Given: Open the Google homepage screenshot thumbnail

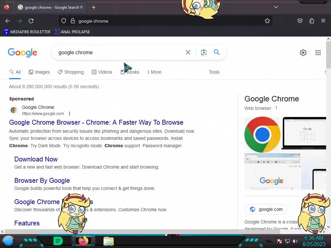Looking at the screenshot, I should point(272,171).
